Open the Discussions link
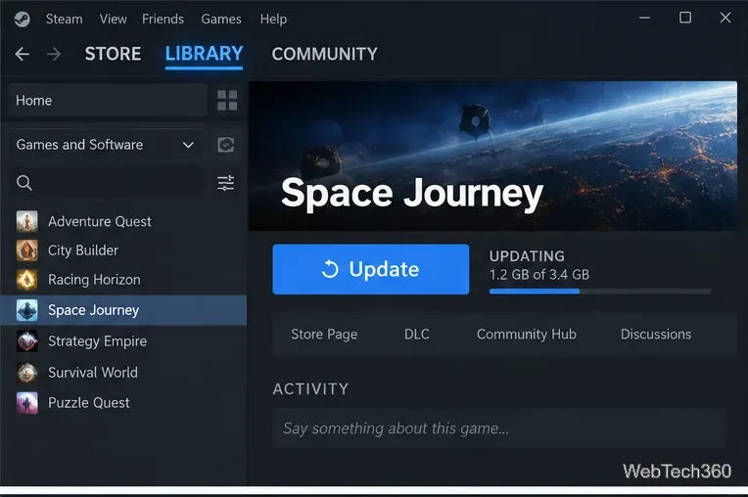The width and height of the screenshot is (748, 497). click(655, 335)
